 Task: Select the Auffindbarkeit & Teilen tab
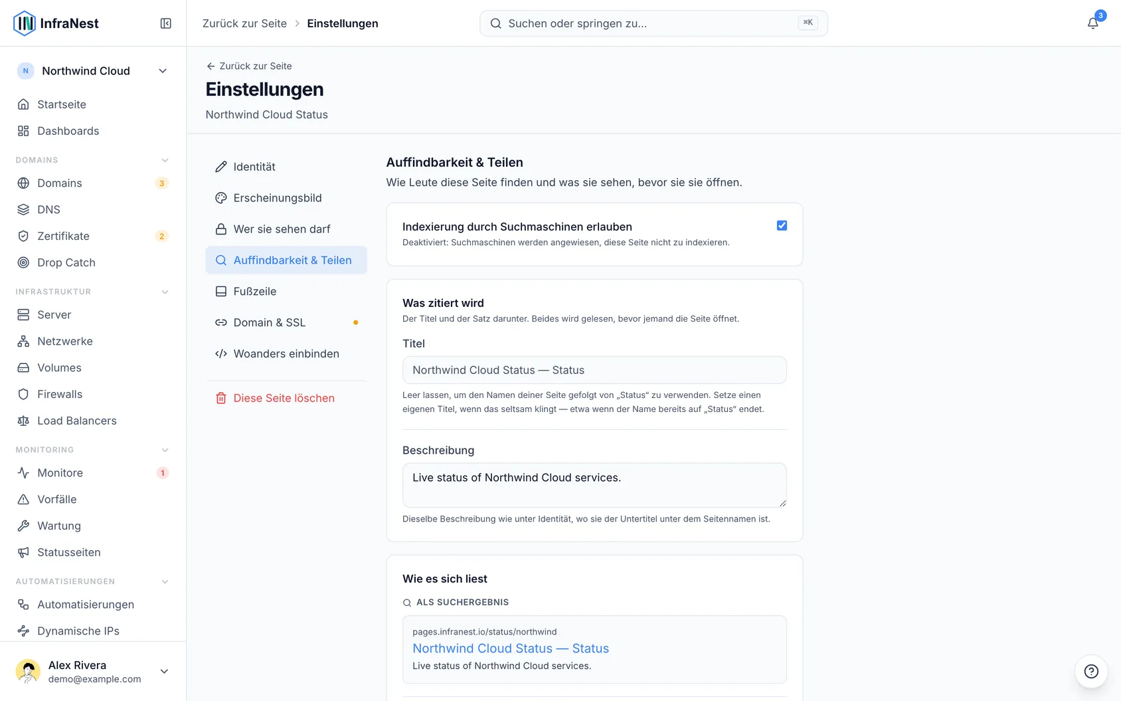(x=286, y=260)
